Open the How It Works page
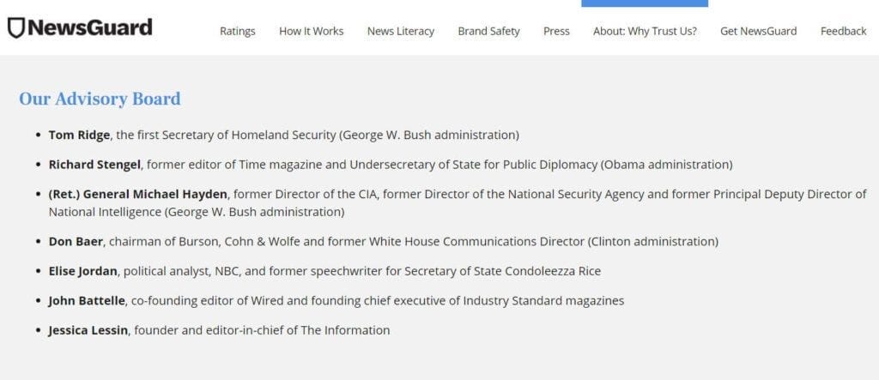The height and width of the screenshot is (380, 879). tap(311, 32)
